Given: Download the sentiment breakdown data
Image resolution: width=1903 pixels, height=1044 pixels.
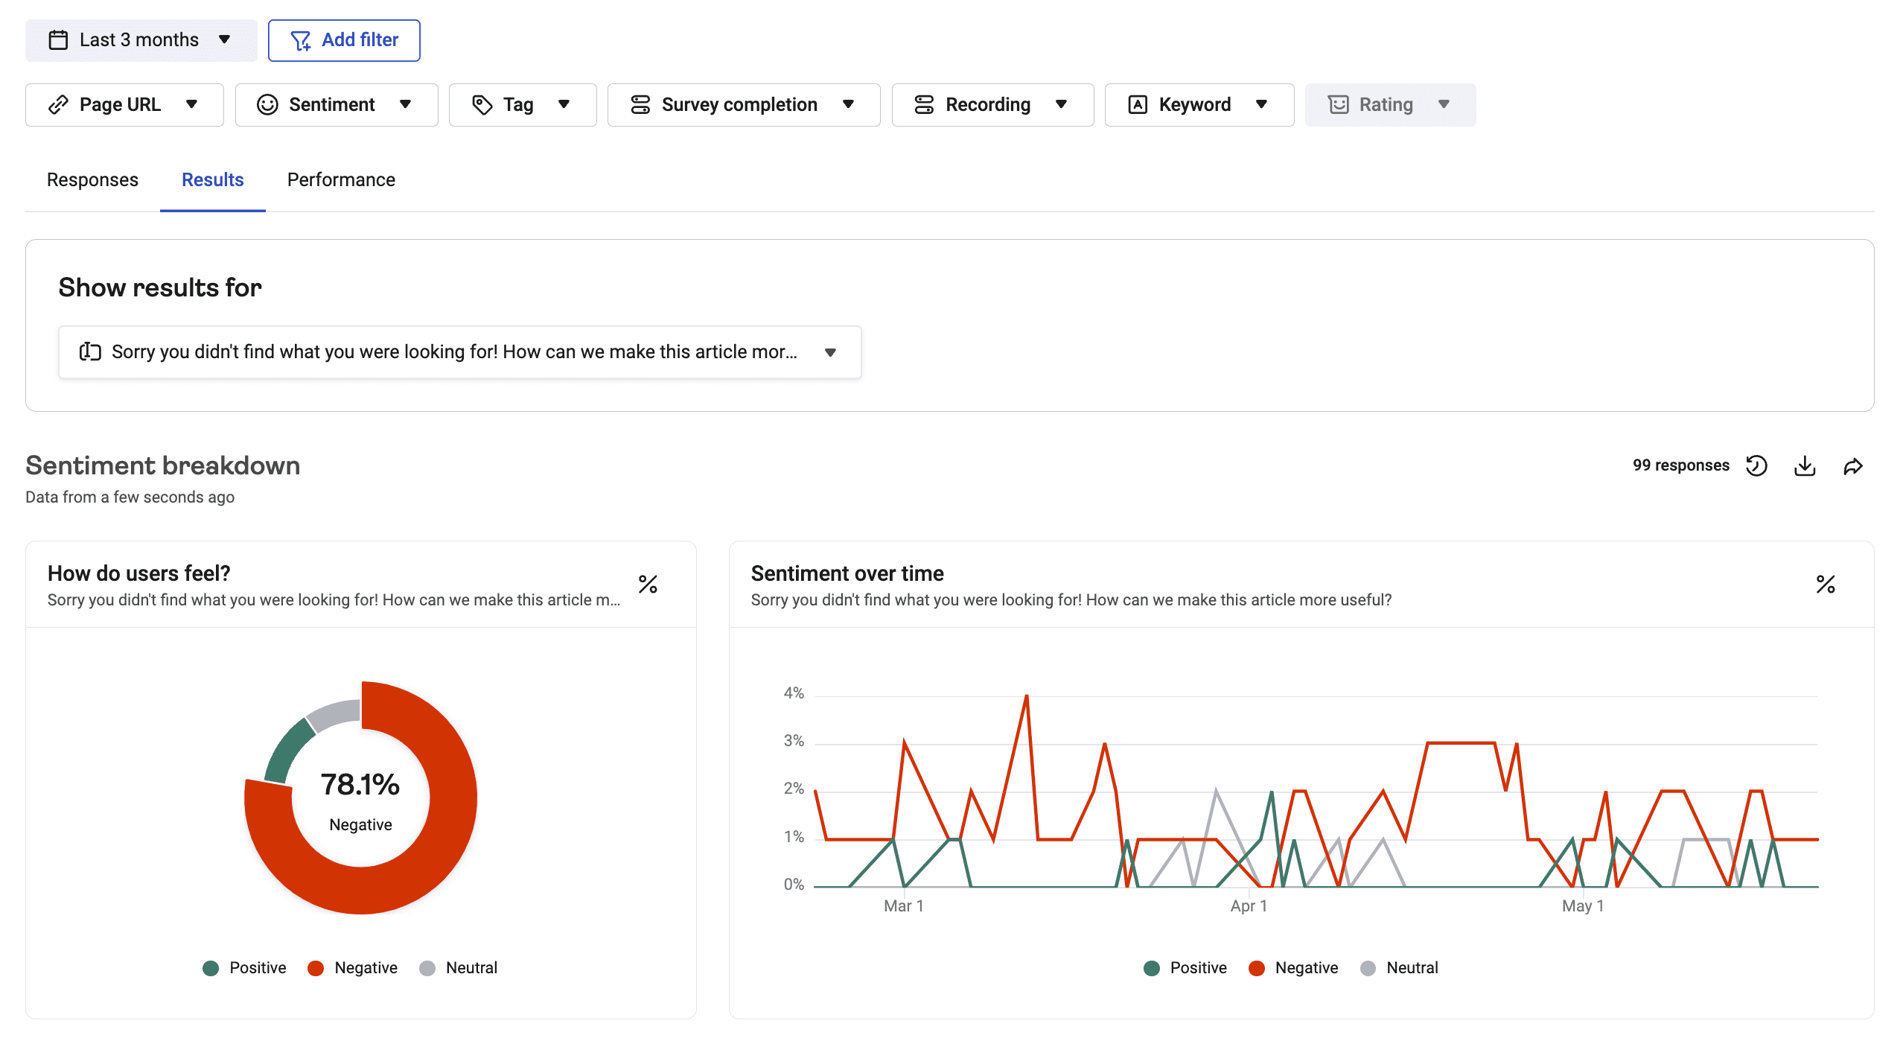Looking at the screenshot, I should click(x=1805, y=466).
